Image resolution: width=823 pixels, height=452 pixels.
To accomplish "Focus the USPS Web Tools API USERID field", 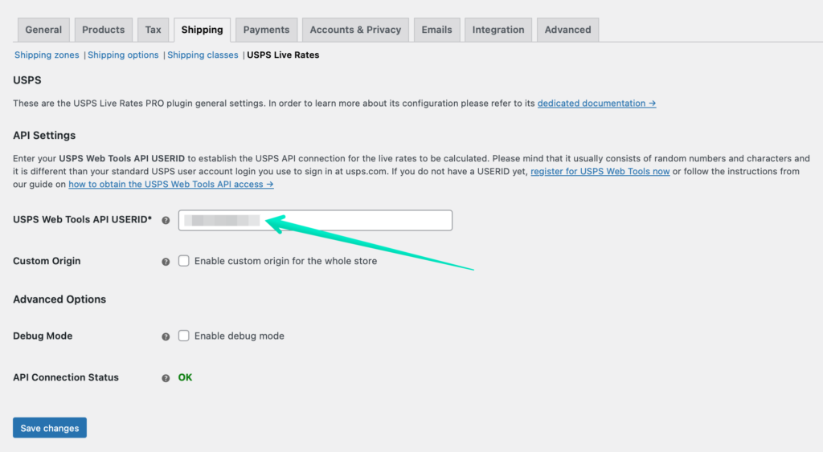I will (315, 220).
